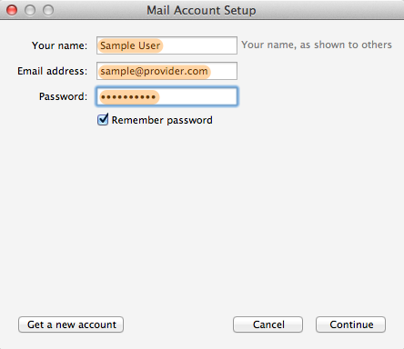Click the Remember password label text
The image size is (404, 349).
click(x=162, y=120)
